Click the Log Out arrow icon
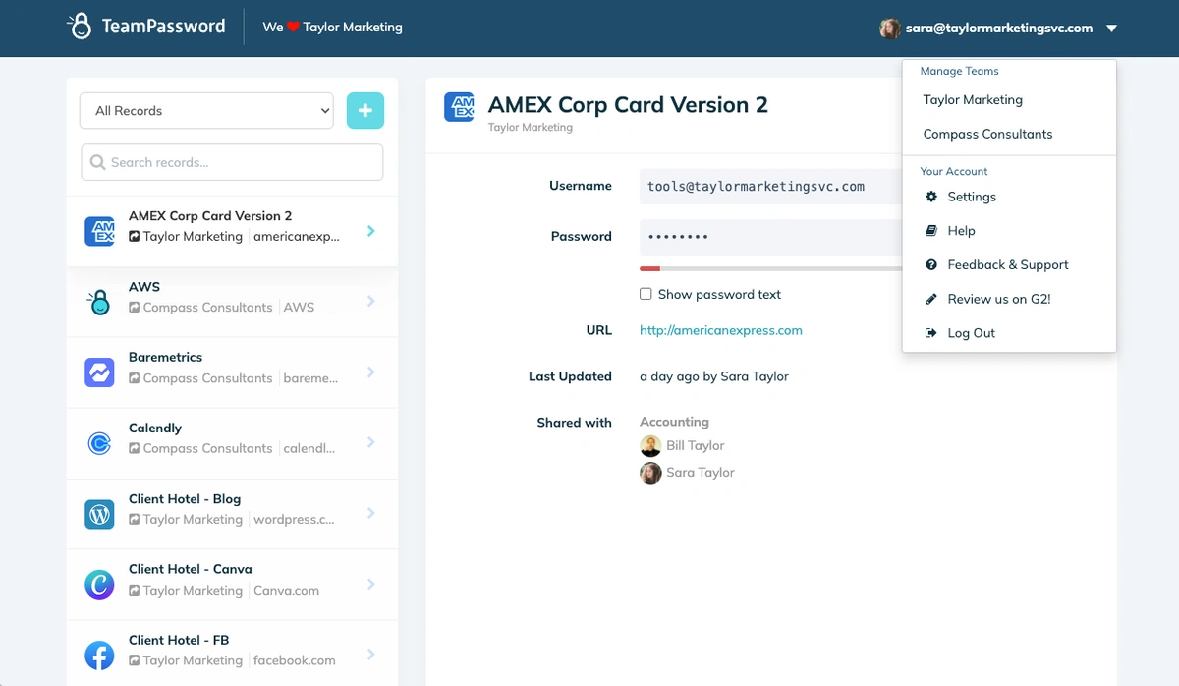1179x686 pixels. [931, 333]
